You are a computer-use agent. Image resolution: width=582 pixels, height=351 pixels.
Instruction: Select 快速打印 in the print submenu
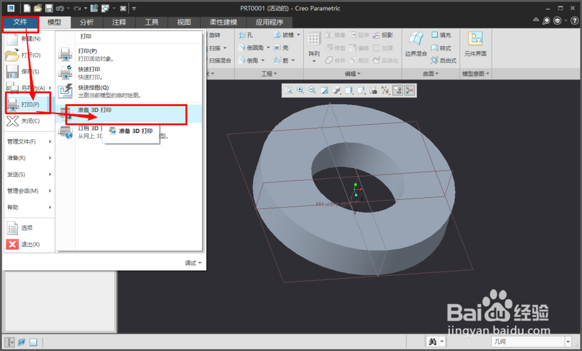[x=129, y=73]
